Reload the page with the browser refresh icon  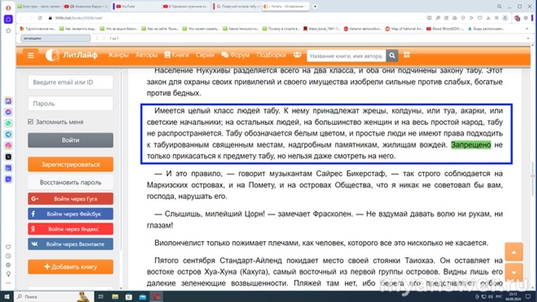pos(40,18)
